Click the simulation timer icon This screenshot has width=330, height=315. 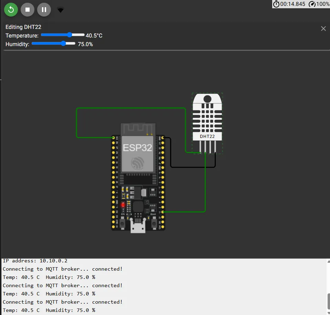[x=276, y=4]
